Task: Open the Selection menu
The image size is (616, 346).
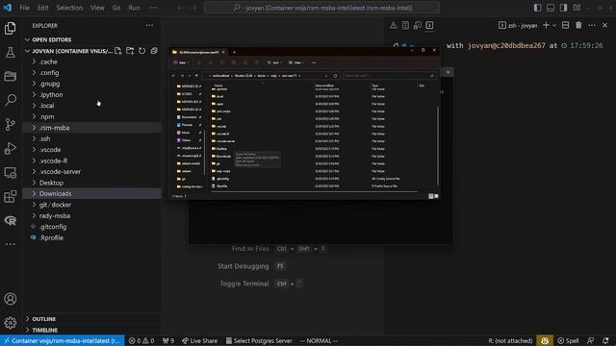Action: 69,8
